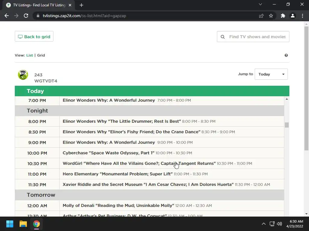
Task: Open Molly of Denali "Reading the Mud" listing
Action: pos(118,206)
